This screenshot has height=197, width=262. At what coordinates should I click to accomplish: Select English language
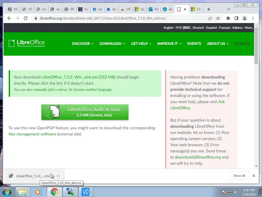pos(168,28)
